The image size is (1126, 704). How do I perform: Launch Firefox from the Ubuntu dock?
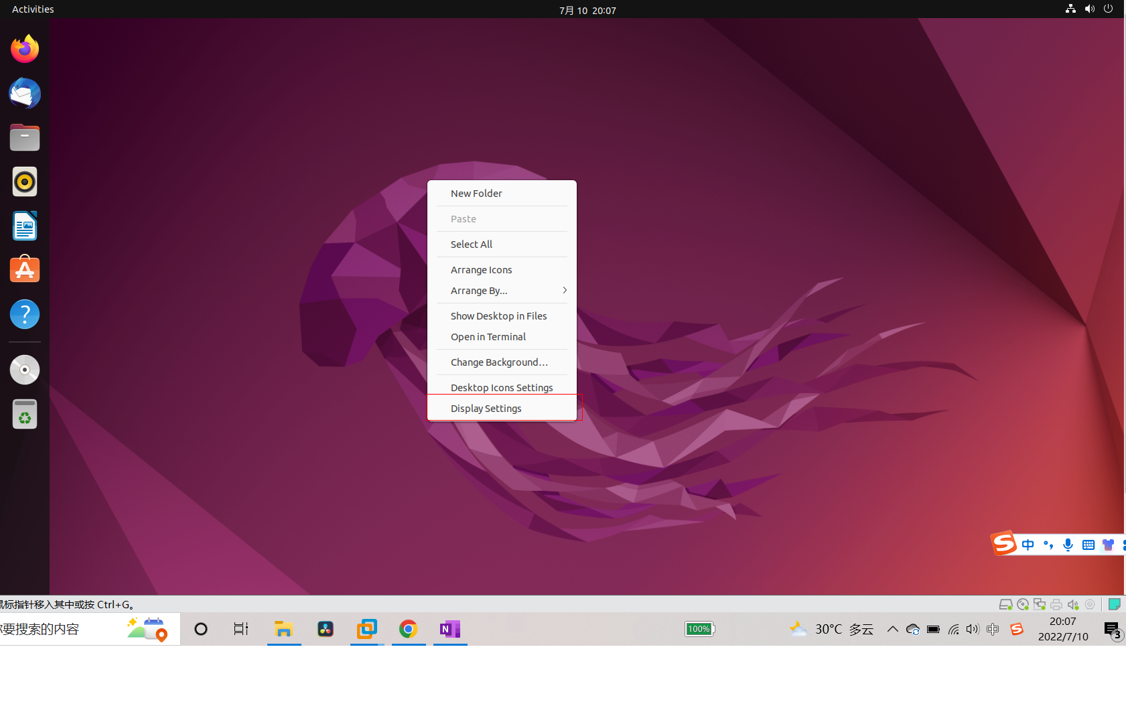pos(24,48)
